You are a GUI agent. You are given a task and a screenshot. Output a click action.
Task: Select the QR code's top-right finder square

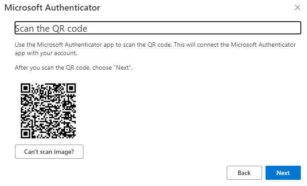[x=71, y=87]
